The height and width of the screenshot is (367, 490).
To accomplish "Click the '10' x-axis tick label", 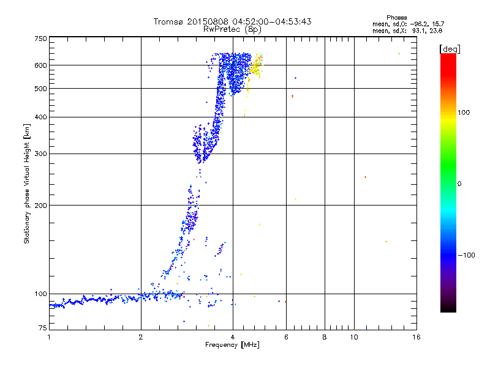I will point(354,337).
